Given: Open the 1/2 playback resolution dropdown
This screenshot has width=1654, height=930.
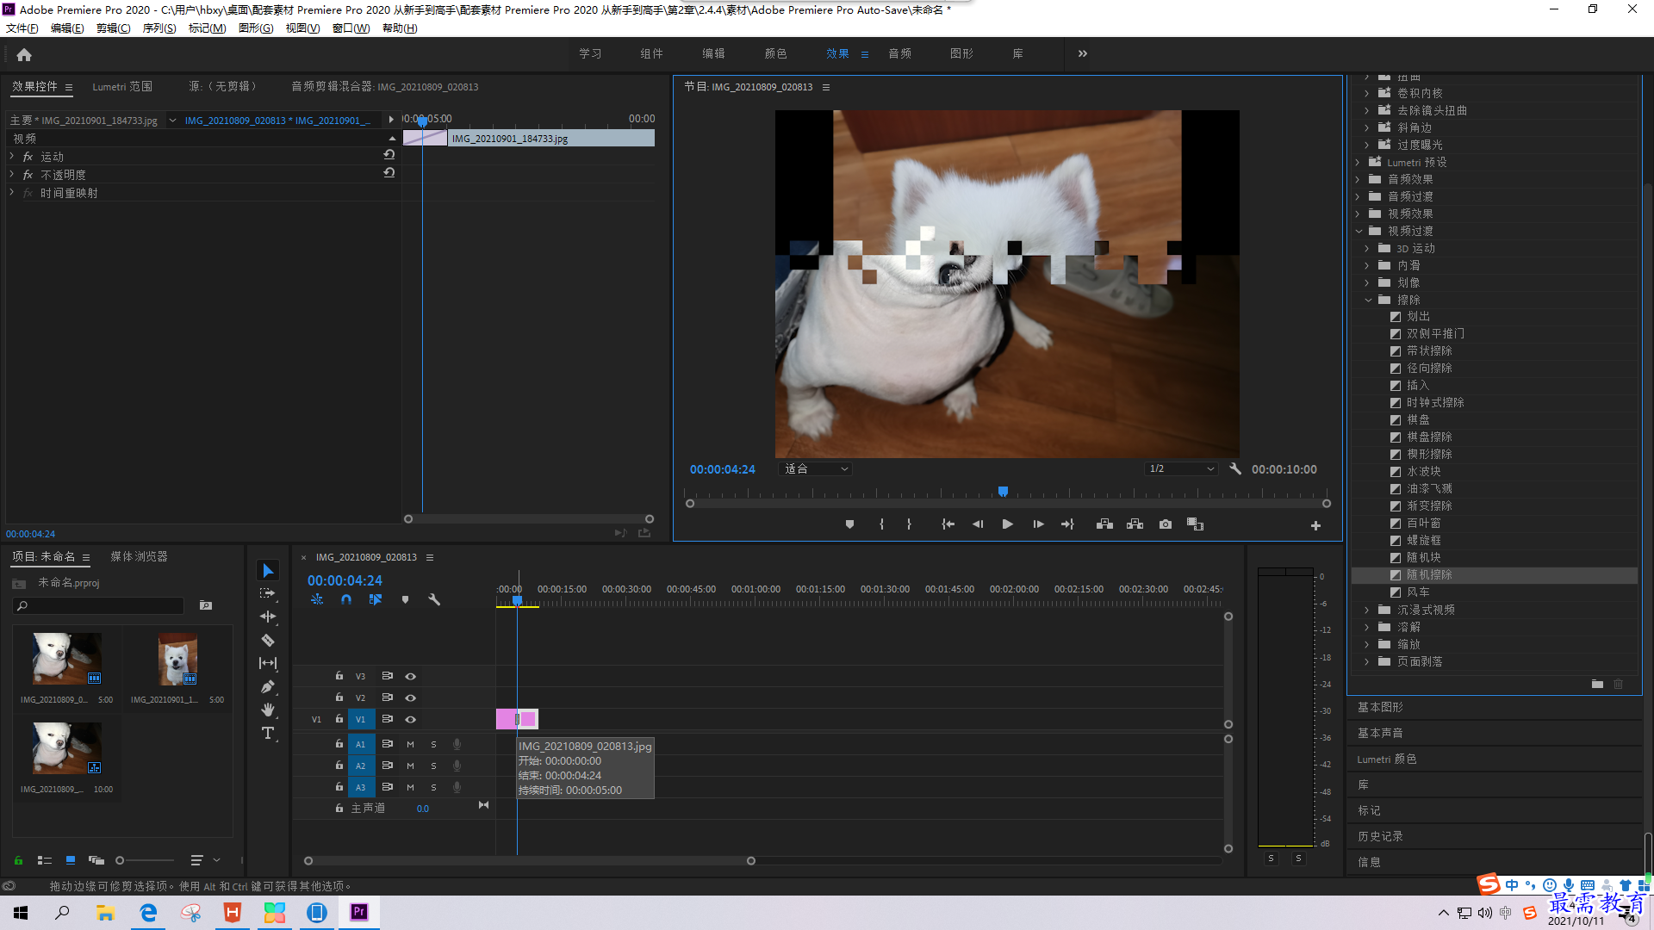Looking at the screenshot, I should pyautogui.click(x=1181, y=468).
